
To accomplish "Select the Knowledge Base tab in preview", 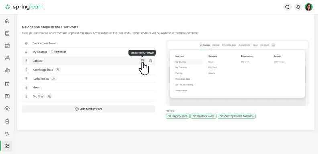I will tap(229, 45).
